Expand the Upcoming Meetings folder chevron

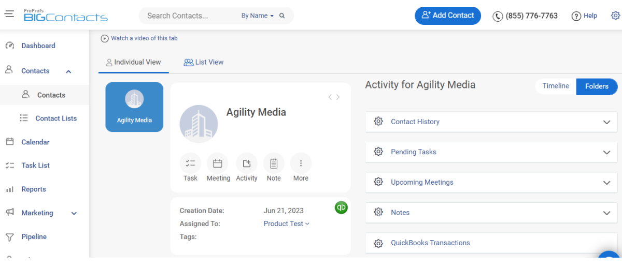[x=607, y=183]
